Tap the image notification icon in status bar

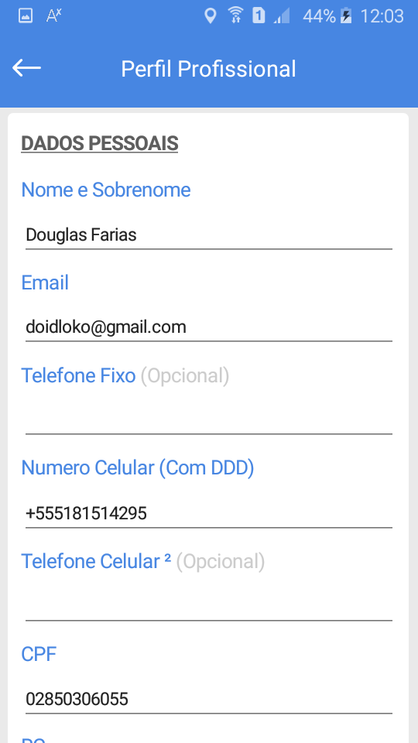click(x=26, y=16)
